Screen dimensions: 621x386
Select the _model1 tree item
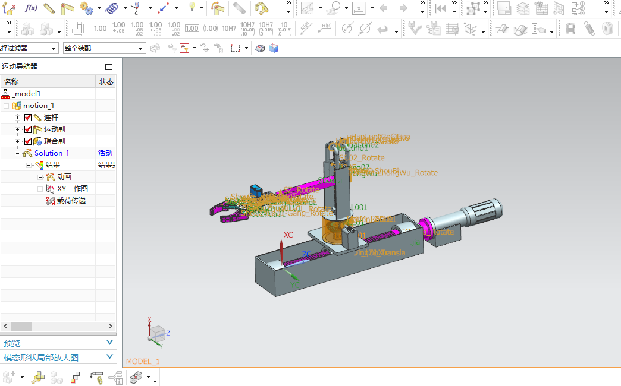[27, 94]
